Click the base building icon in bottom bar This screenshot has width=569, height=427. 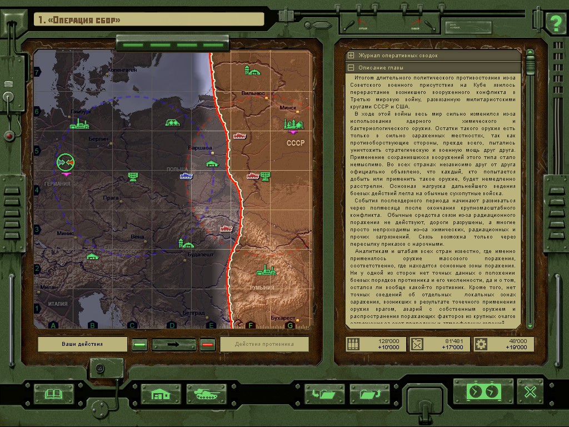click(x=161, y=394)
